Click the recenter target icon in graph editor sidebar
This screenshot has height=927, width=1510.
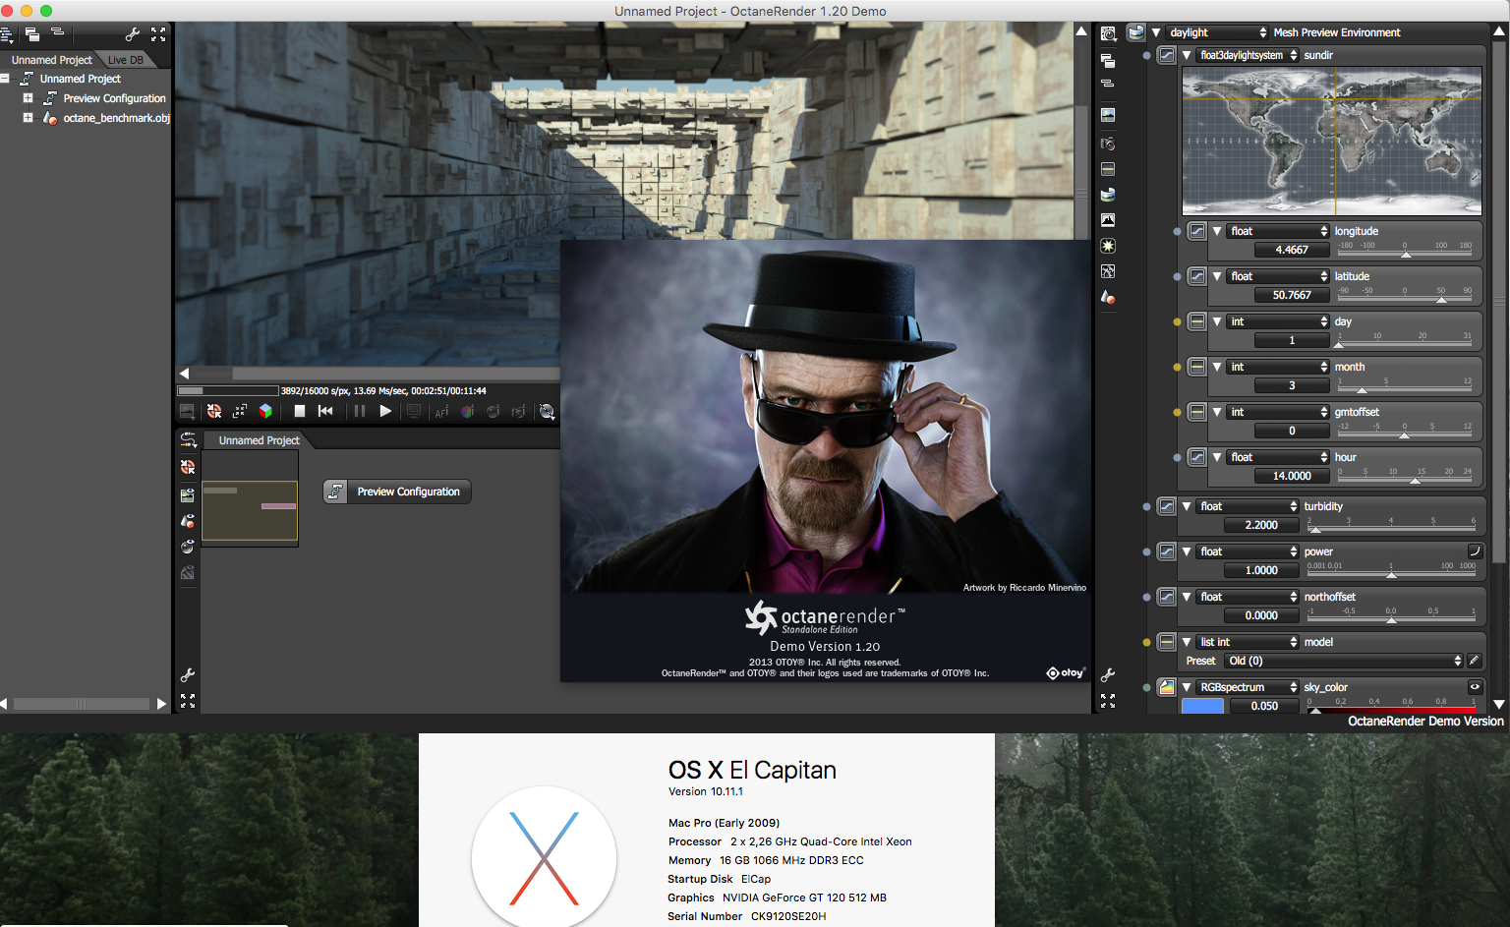pos(188,467)
